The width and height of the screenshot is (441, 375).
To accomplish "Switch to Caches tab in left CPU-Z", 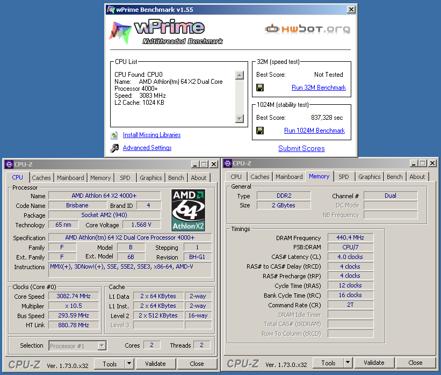I will [x=41, y=178].
